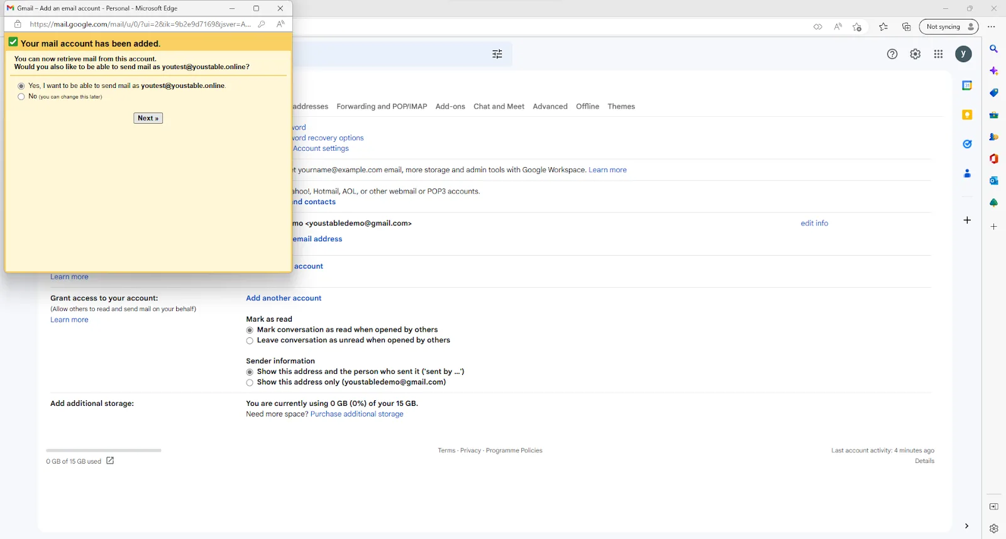Open Google Tasks in the side panel
The width and height of the screenshot is (1006, 539).
[967, 144]
